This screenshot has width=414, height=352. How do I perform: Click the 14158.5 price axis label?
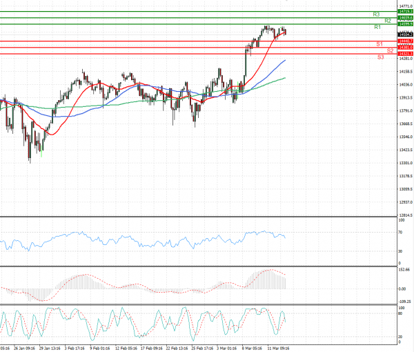click(x=406, y=72)
